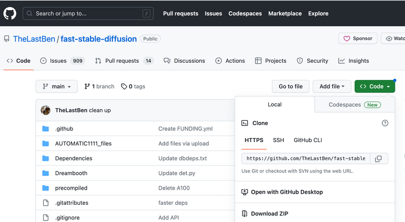Open the Insights tab
Screen dimensions: 405x222
point(353,61)
